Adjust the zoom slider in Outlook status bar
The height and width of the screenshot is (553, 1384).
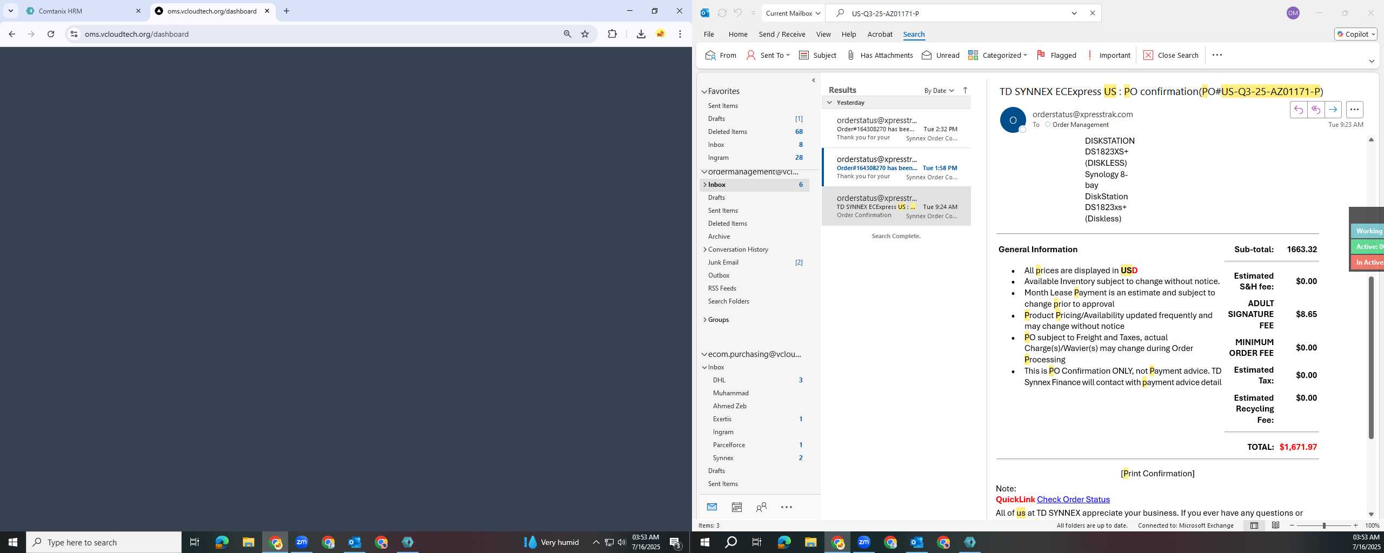1324,525
